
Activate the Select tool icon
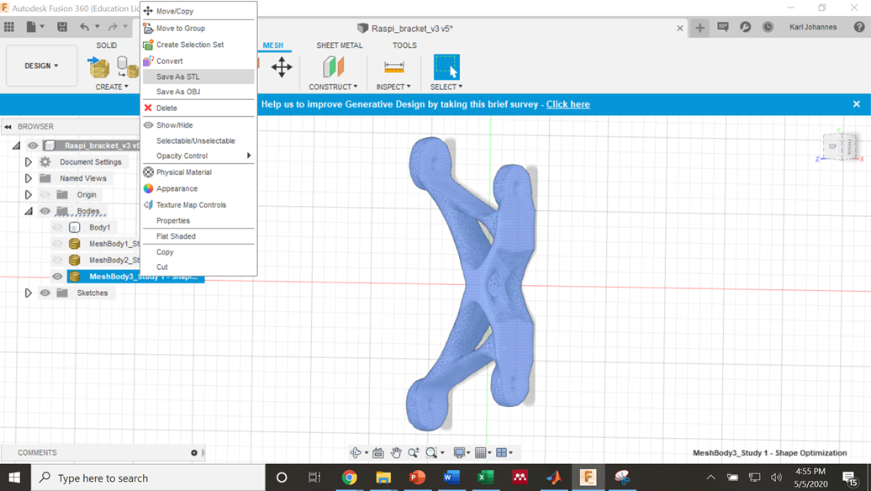(x=446, y=67)
